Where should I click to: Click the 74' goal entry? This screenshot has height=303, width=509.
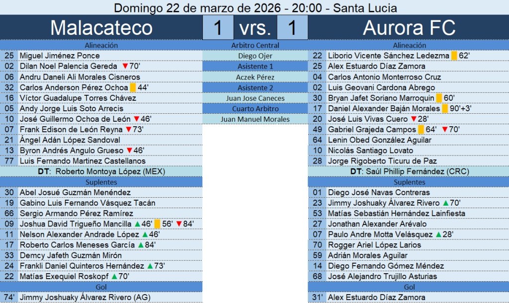(101, 298)
